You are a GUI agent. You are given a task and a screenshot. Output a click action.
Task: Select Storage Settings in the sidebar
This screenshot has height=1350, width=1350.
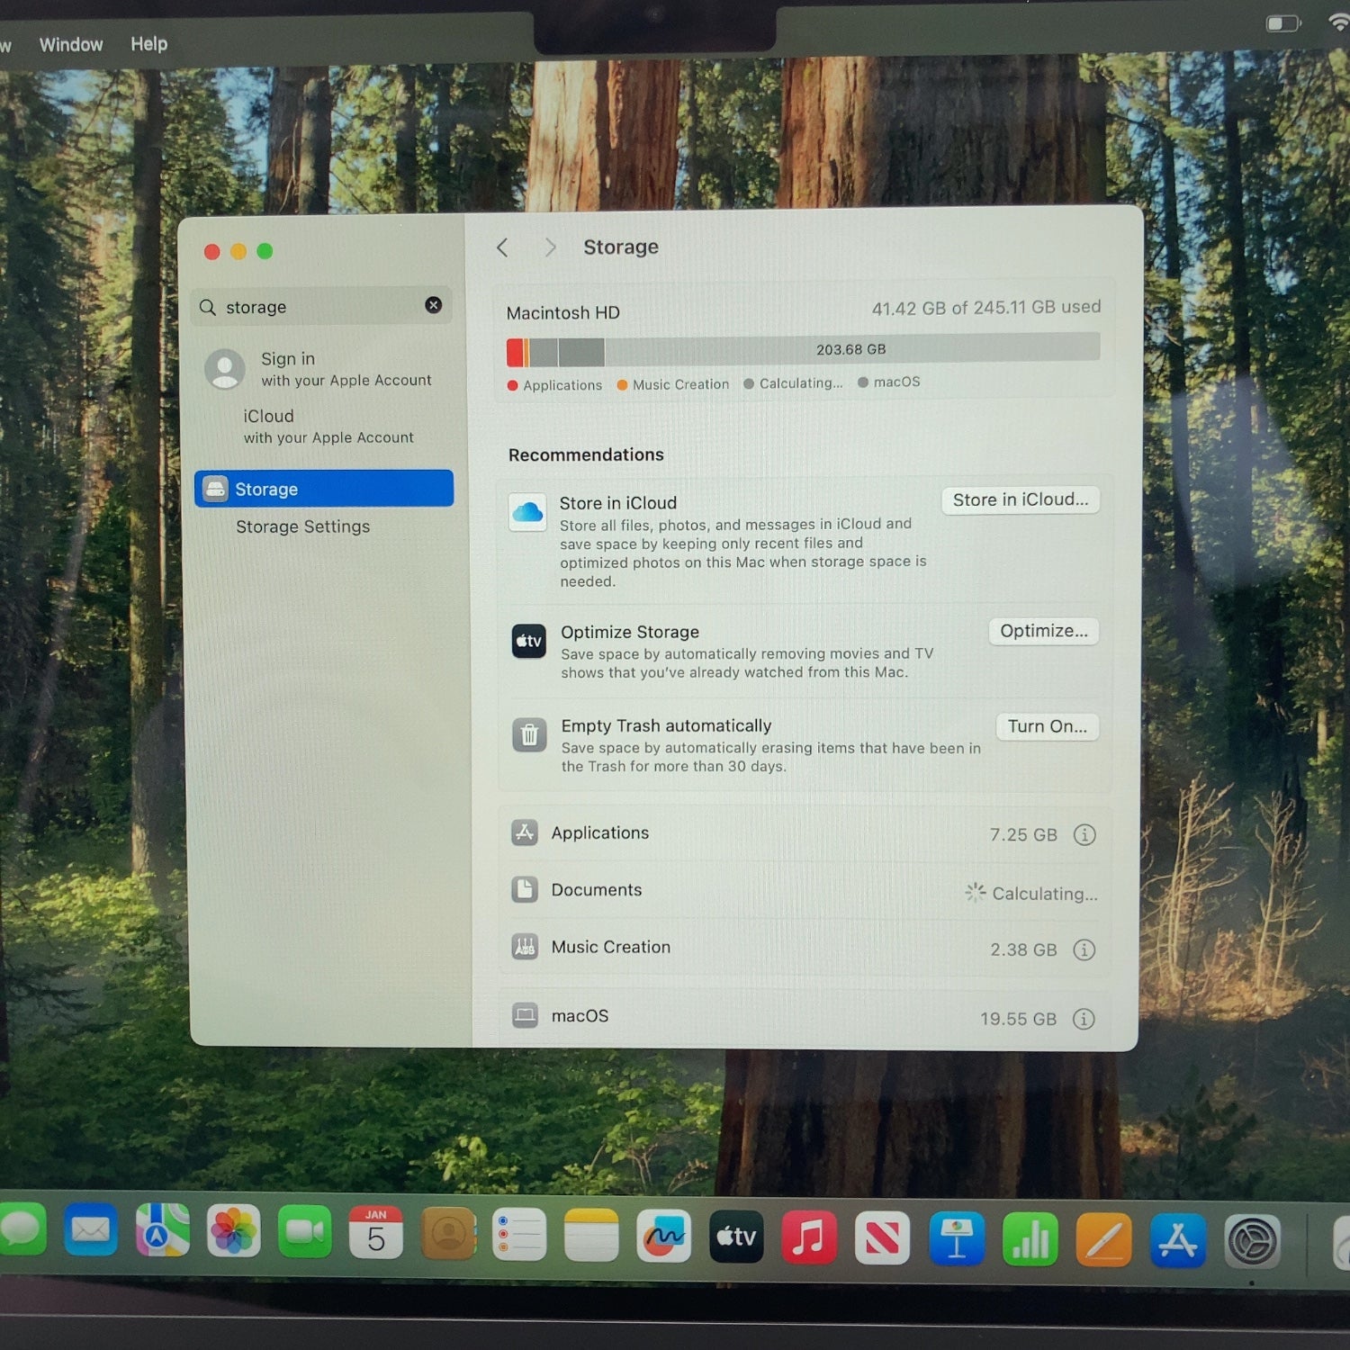(x=302, y=526)
